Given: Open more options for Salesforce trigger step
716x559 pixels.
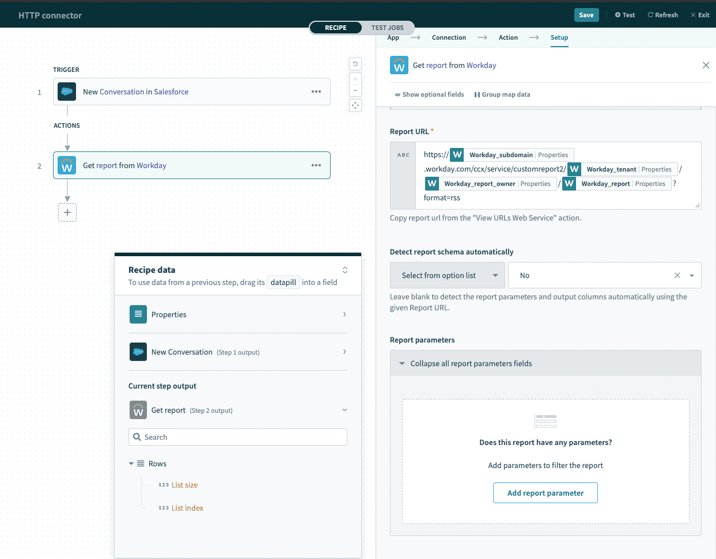Looking at the screenshot, I should pos(316,92).
